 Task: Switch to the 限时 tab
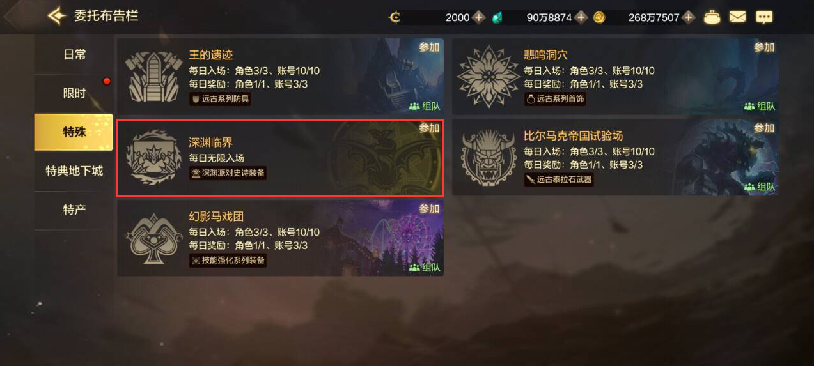pyautogui.click(x=74, y=94)
